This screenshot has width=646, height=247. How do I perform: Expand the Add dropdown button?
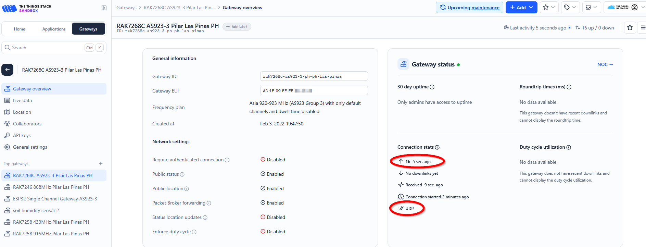(x=521, y=8)
